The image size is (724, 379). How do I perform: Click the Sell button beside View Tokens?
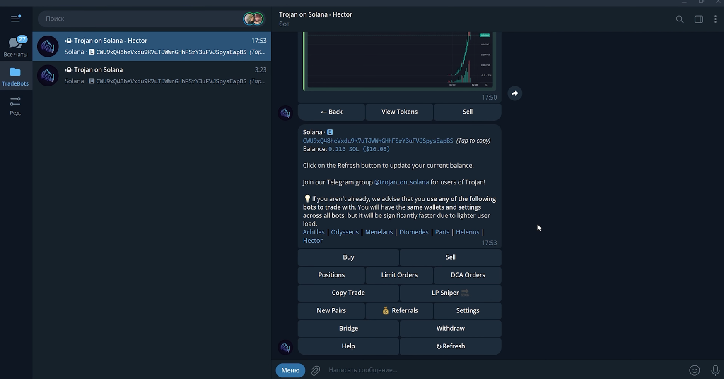point(468,112)
